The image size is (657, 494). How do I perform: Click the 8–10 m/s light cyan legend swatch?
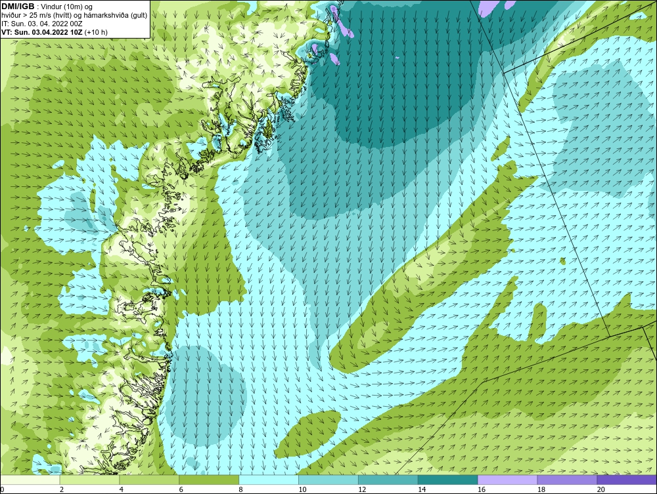[x=269, y=480]
